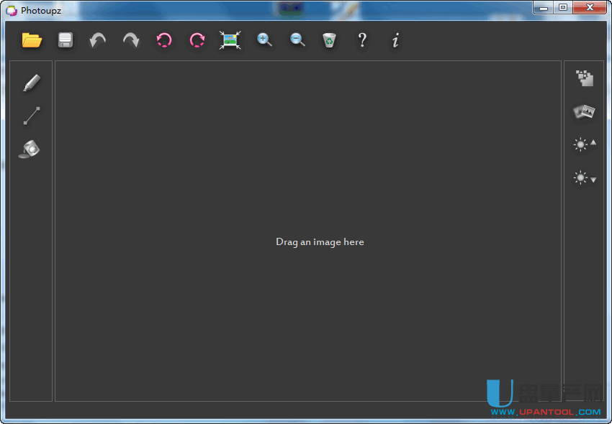Zoom out with the magnifier minus icon
Screen dimensions: 612x424
pyautogui.click(x=297, y=40)
